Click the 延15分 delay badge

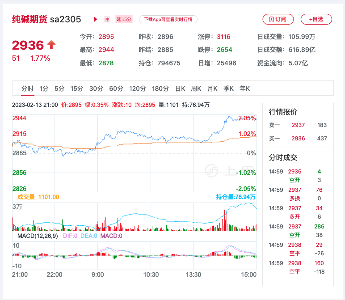[124, 19]
